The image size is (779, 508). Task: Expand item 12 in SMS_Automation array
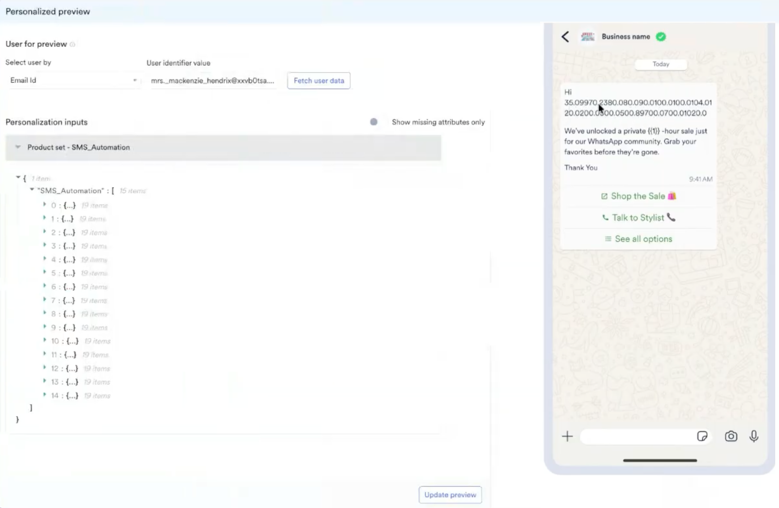(x=45, y=368)
